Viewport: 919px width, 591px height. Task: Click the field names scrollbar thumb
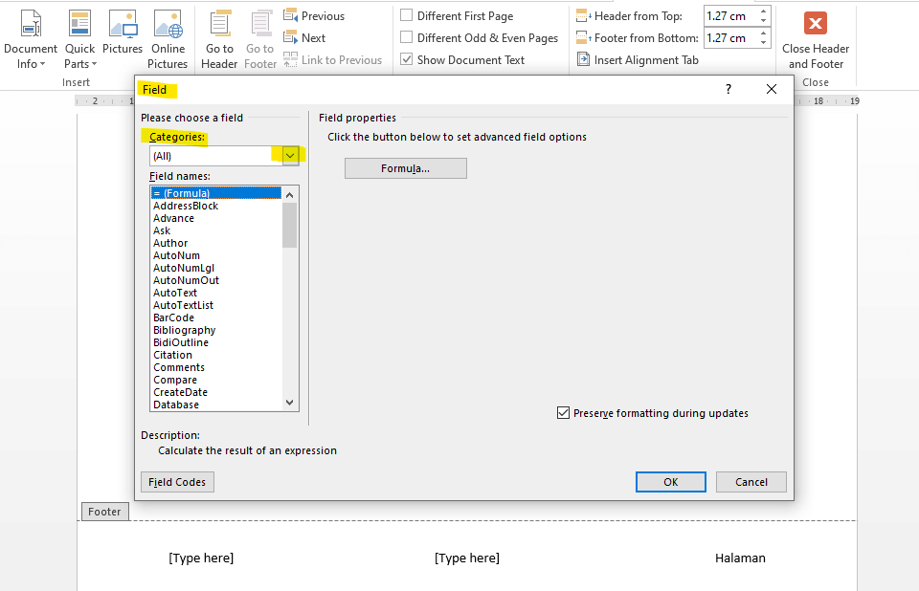point(289,226)
